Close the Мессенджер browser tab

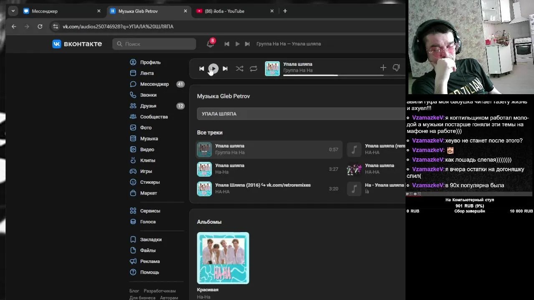tap(99, 11)
